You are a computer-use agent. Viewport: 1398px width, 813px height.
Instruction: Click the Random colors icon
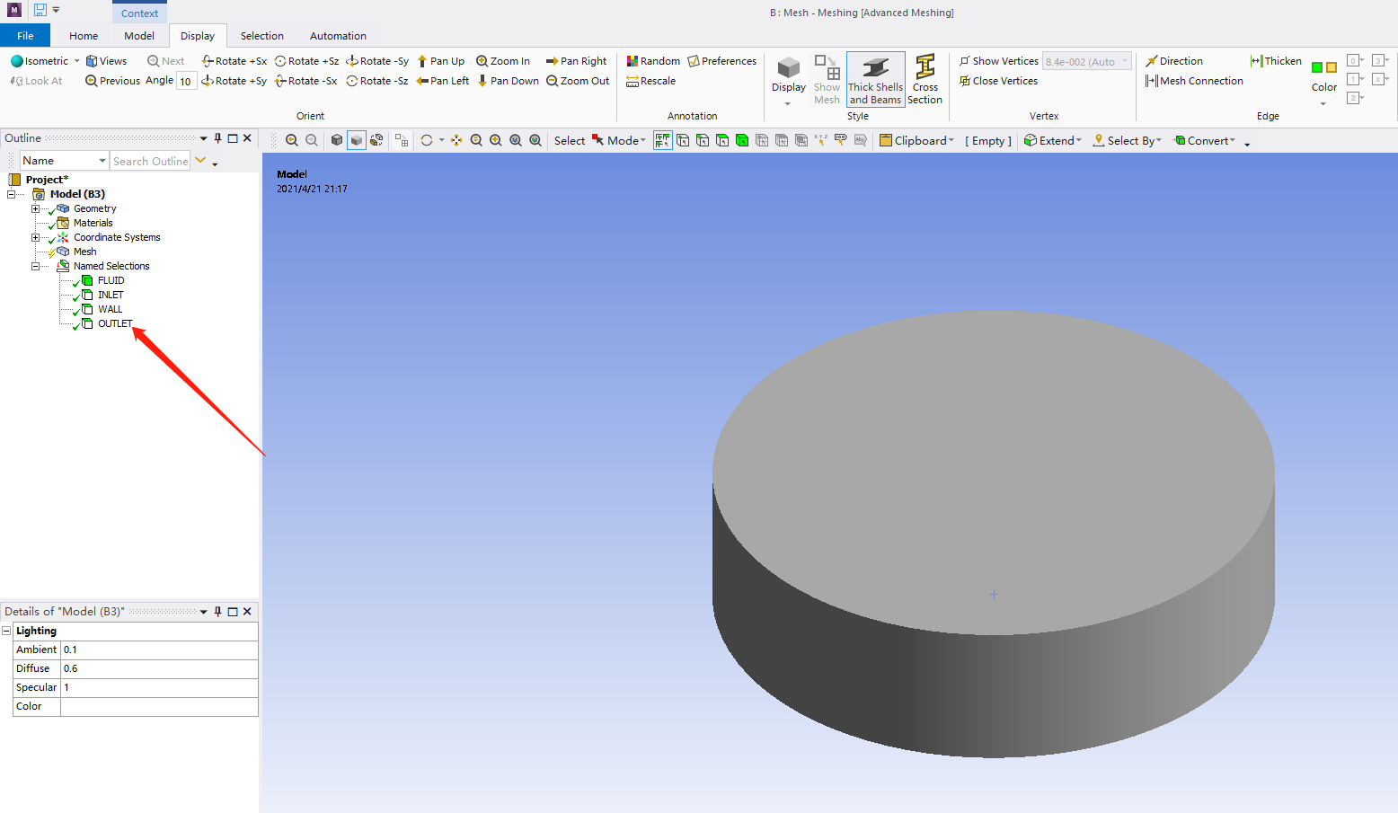633,61
